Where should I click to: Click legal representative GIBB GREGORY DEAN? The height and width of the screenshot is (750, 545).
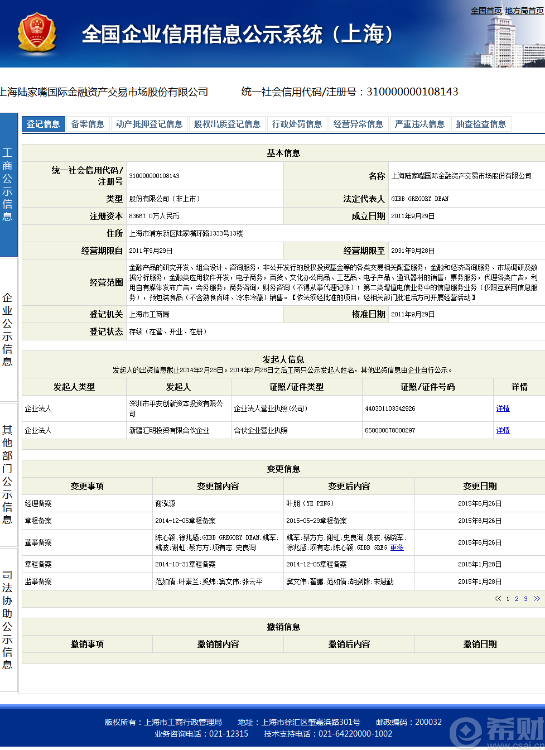pyautogui.click(x=420, y=199)
